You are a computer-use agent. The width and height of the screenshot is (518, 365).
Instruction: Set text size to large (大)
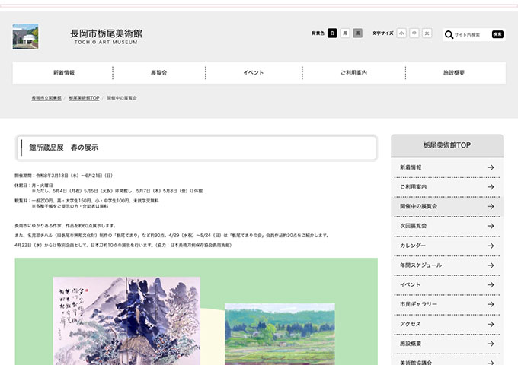coord(427,33)
